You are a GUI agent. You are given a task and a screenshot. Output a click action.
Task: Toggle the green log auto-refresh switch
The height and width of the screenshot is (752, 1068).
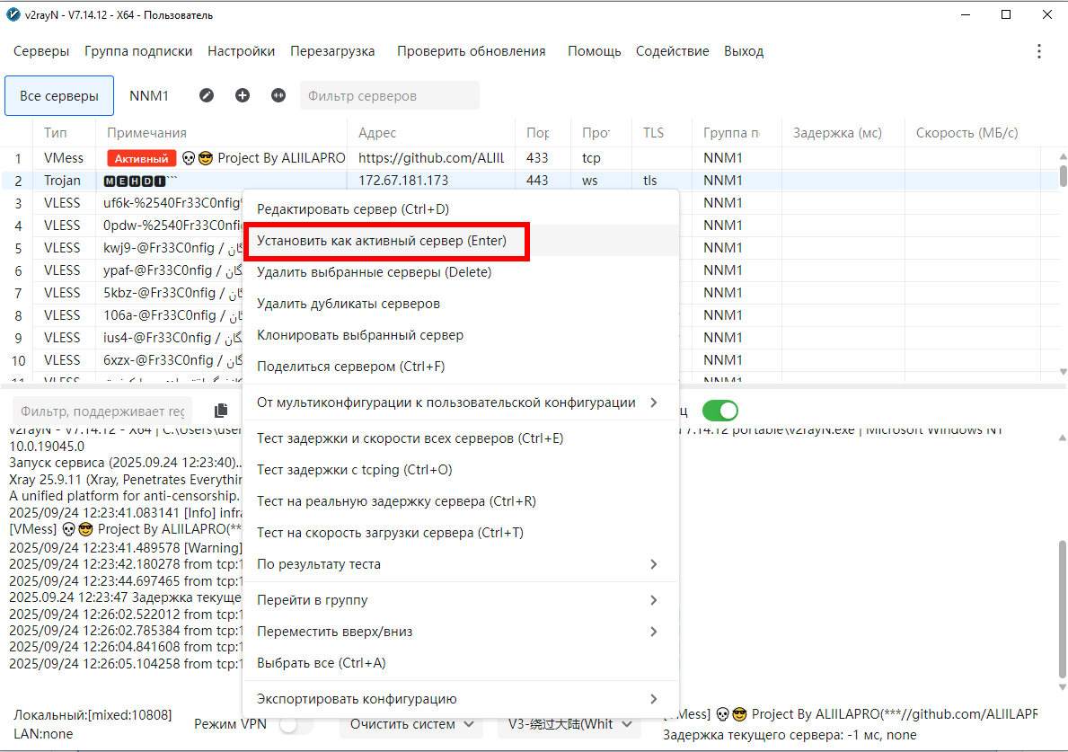click(719, 411)
